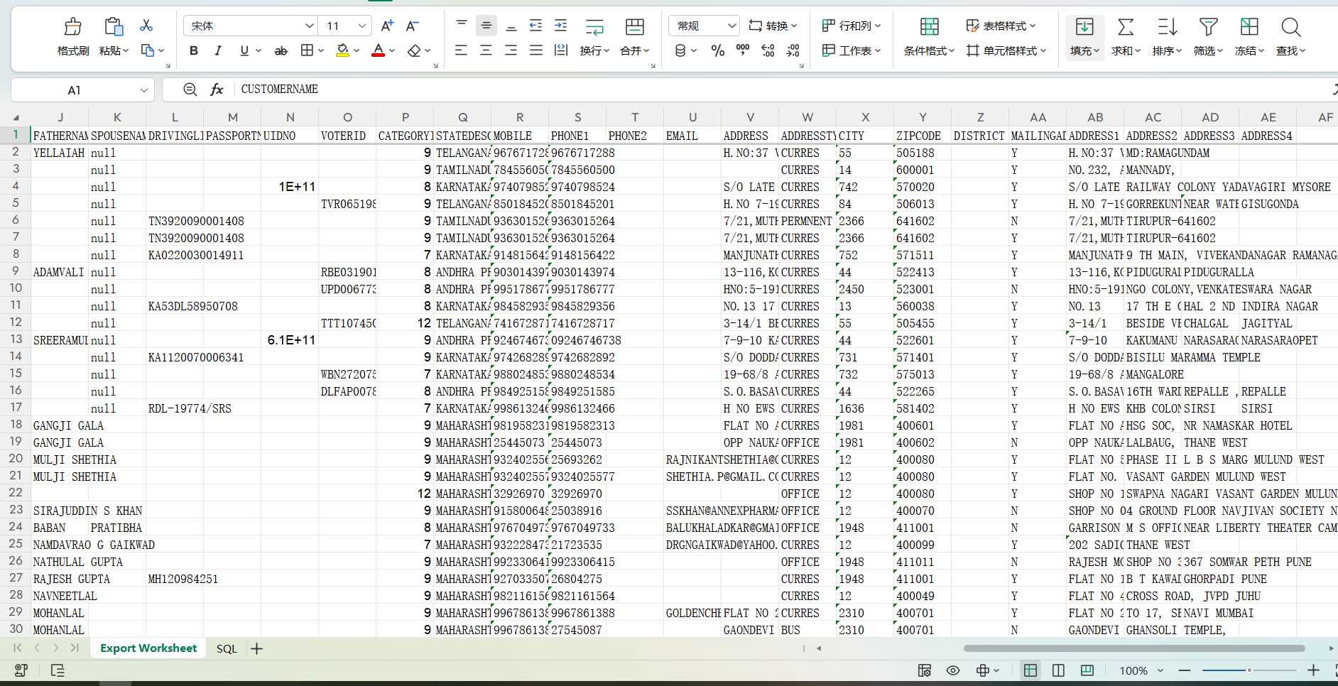Go to the first sheet tab
The width and height of the screenshot is (1338, 686).
coord(18,648)
